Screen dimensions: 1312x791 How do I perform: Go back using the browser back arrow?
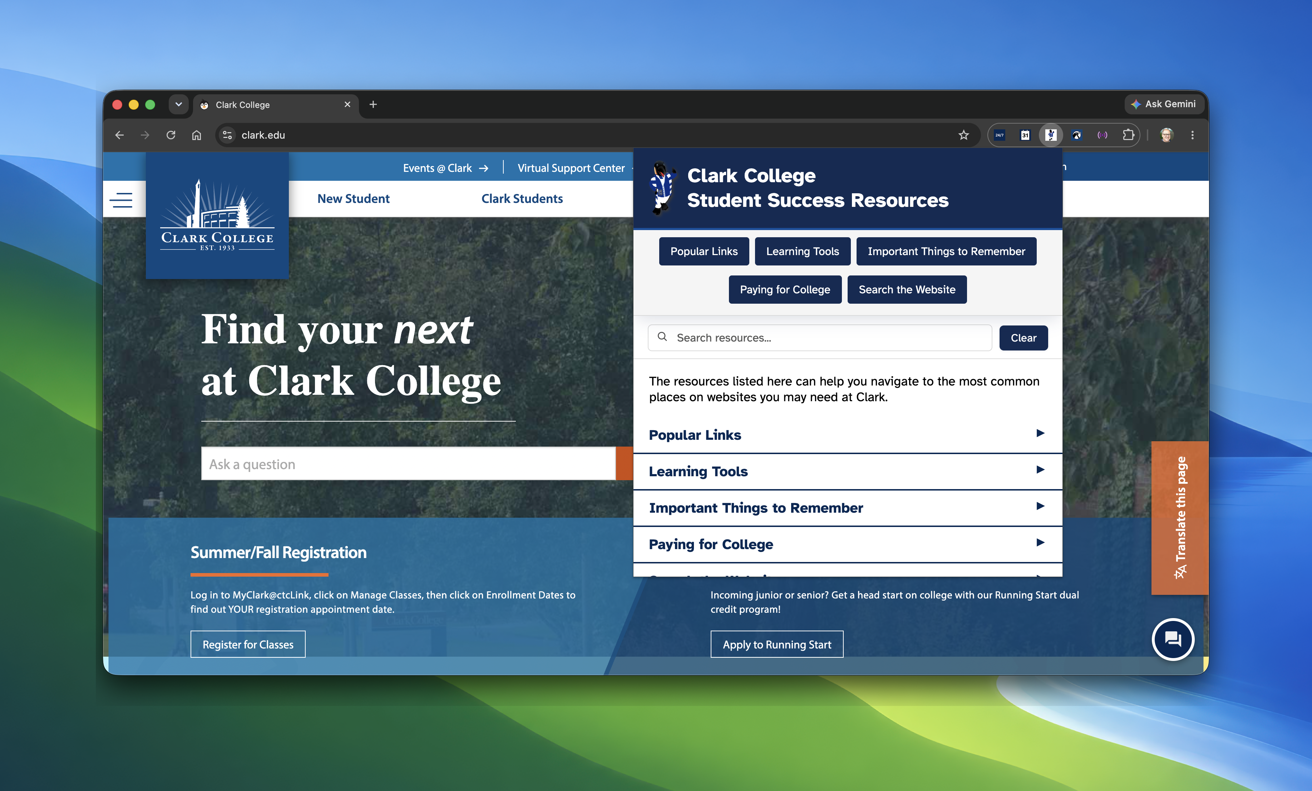click(119, 135)
